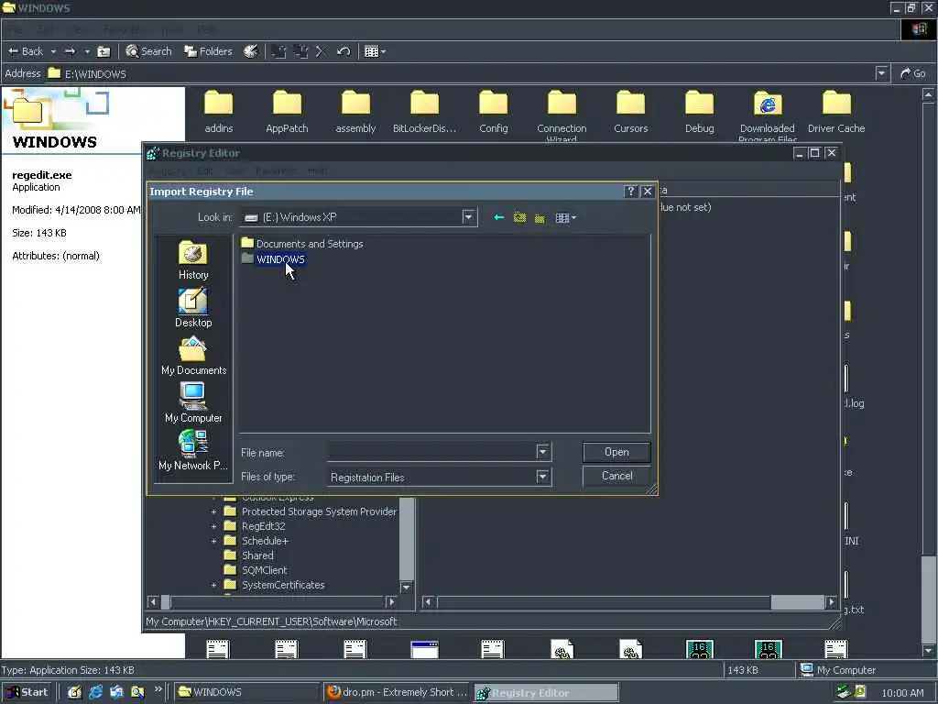Expand the Address bar dropdown arrow
This screenshot has width=938, height=704.
881,73
